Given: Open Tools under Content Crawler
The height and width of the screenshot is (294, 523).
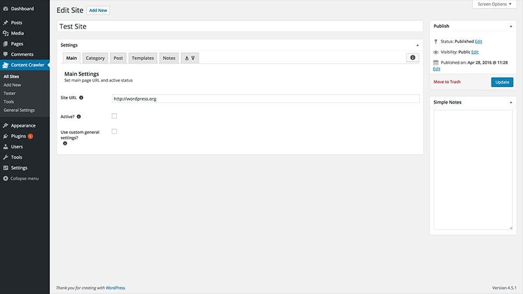Looking at the screenshot, I should pyautogui.click(x=9, y=101).
